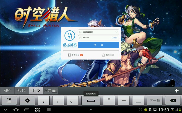
Task: Tap the Android home button
Action: click(x=16, y=110)
